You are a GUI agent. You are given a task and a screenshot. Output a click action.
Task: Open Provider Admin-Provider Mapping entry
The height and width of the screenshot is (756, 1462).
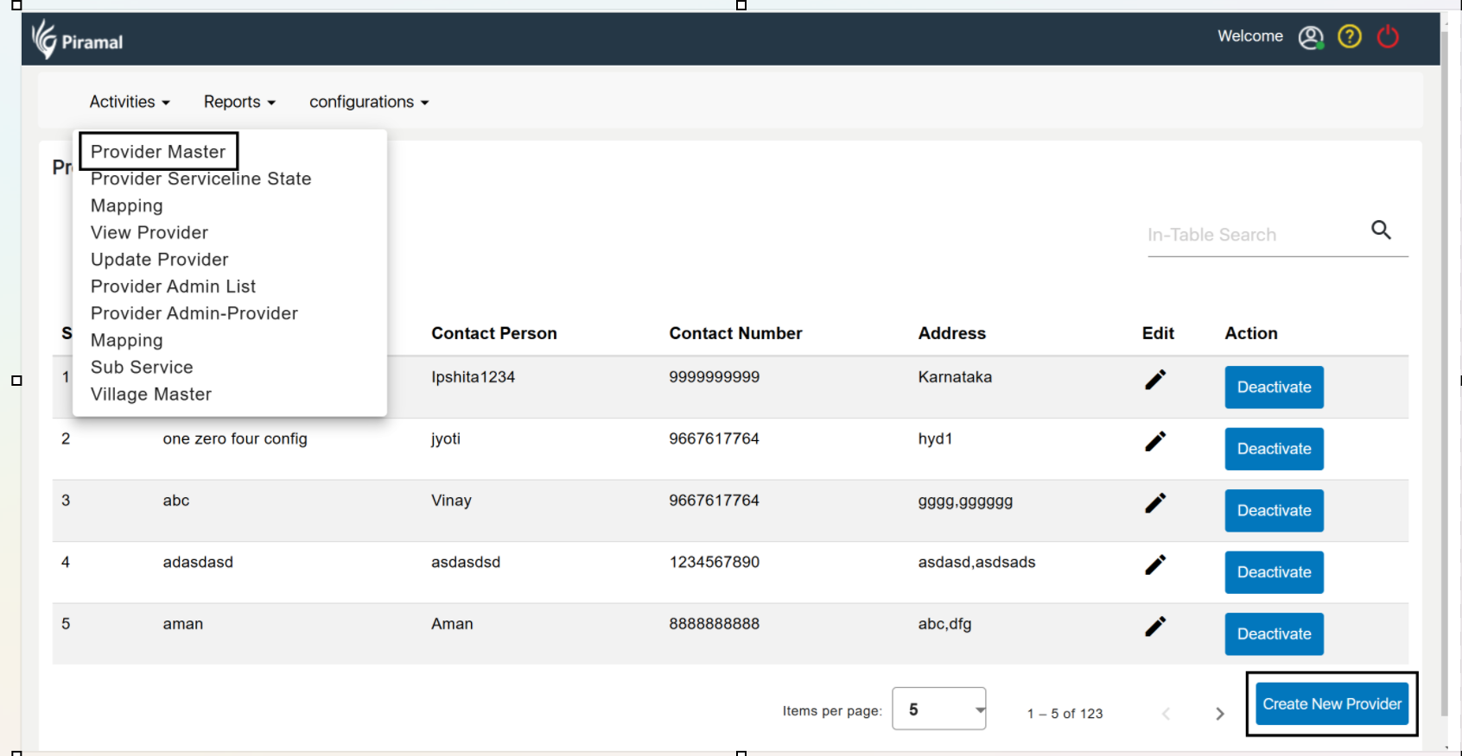point(194,326)
